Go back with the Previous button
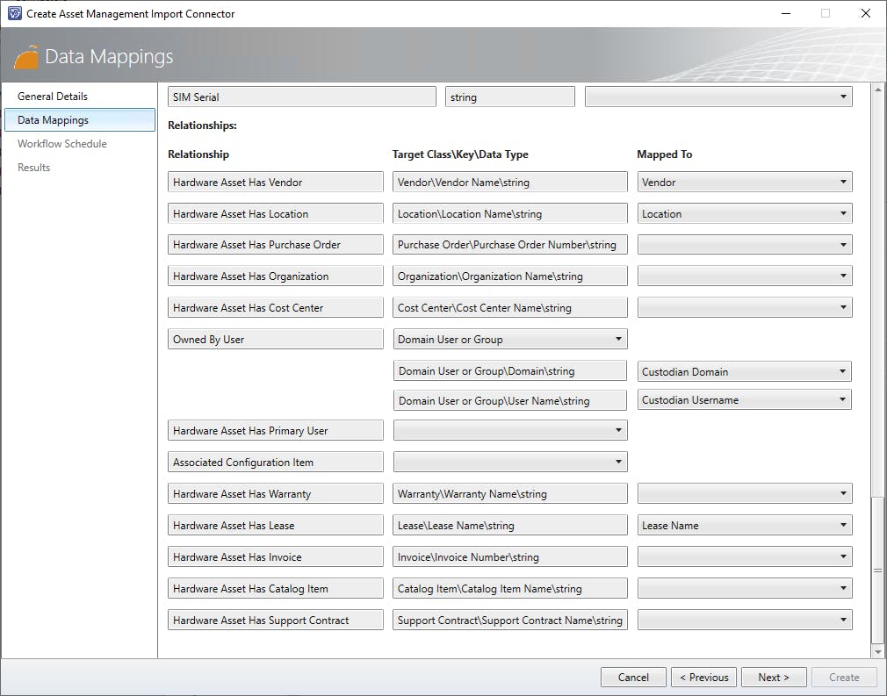The height and width of the screenshot is (696, 887). click(704, 678)
